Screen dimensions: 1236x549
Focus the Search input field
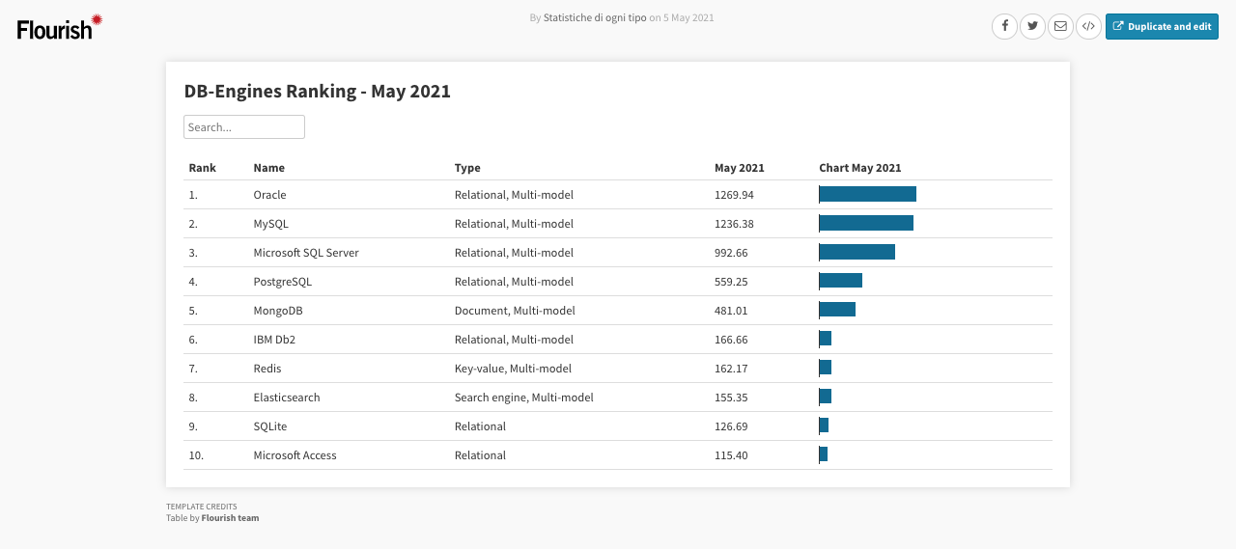tap(244, 126)
